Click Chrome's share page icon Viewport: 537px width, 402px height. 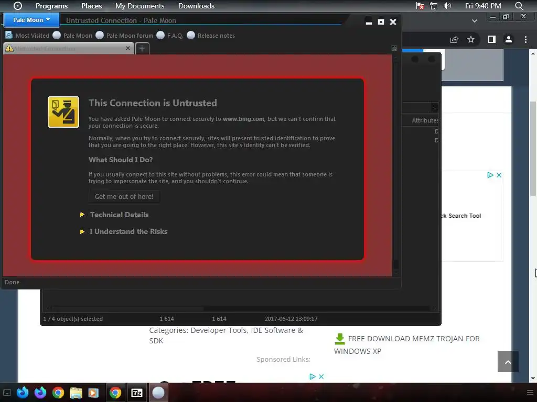454,39
